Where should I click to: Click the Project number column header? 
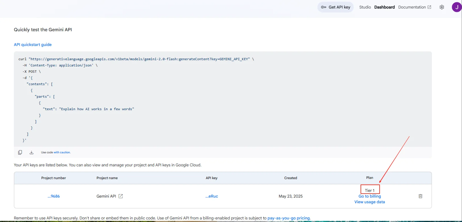click(x=53, y=178)
